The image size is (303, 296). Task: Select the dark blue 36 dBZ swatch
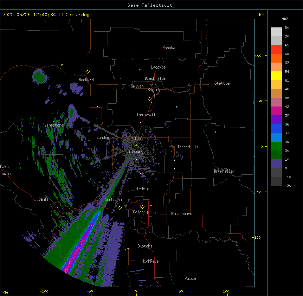(x=276, y=128)
